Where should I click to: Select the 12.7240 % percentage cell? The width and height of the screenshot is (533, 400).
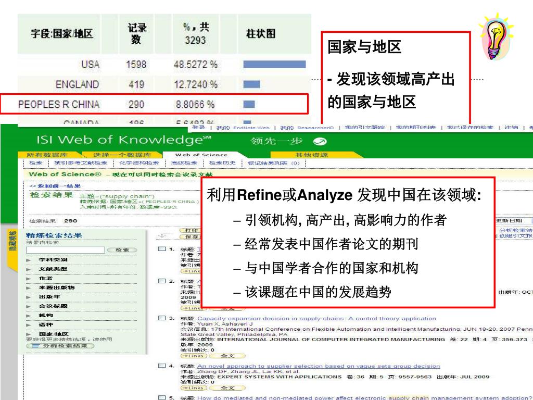tap(196, 84)
